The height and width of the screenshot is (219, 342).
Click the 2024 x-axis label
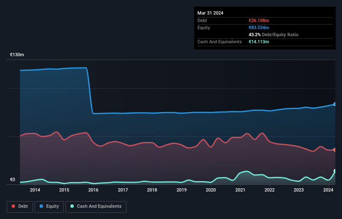(328, 190)
